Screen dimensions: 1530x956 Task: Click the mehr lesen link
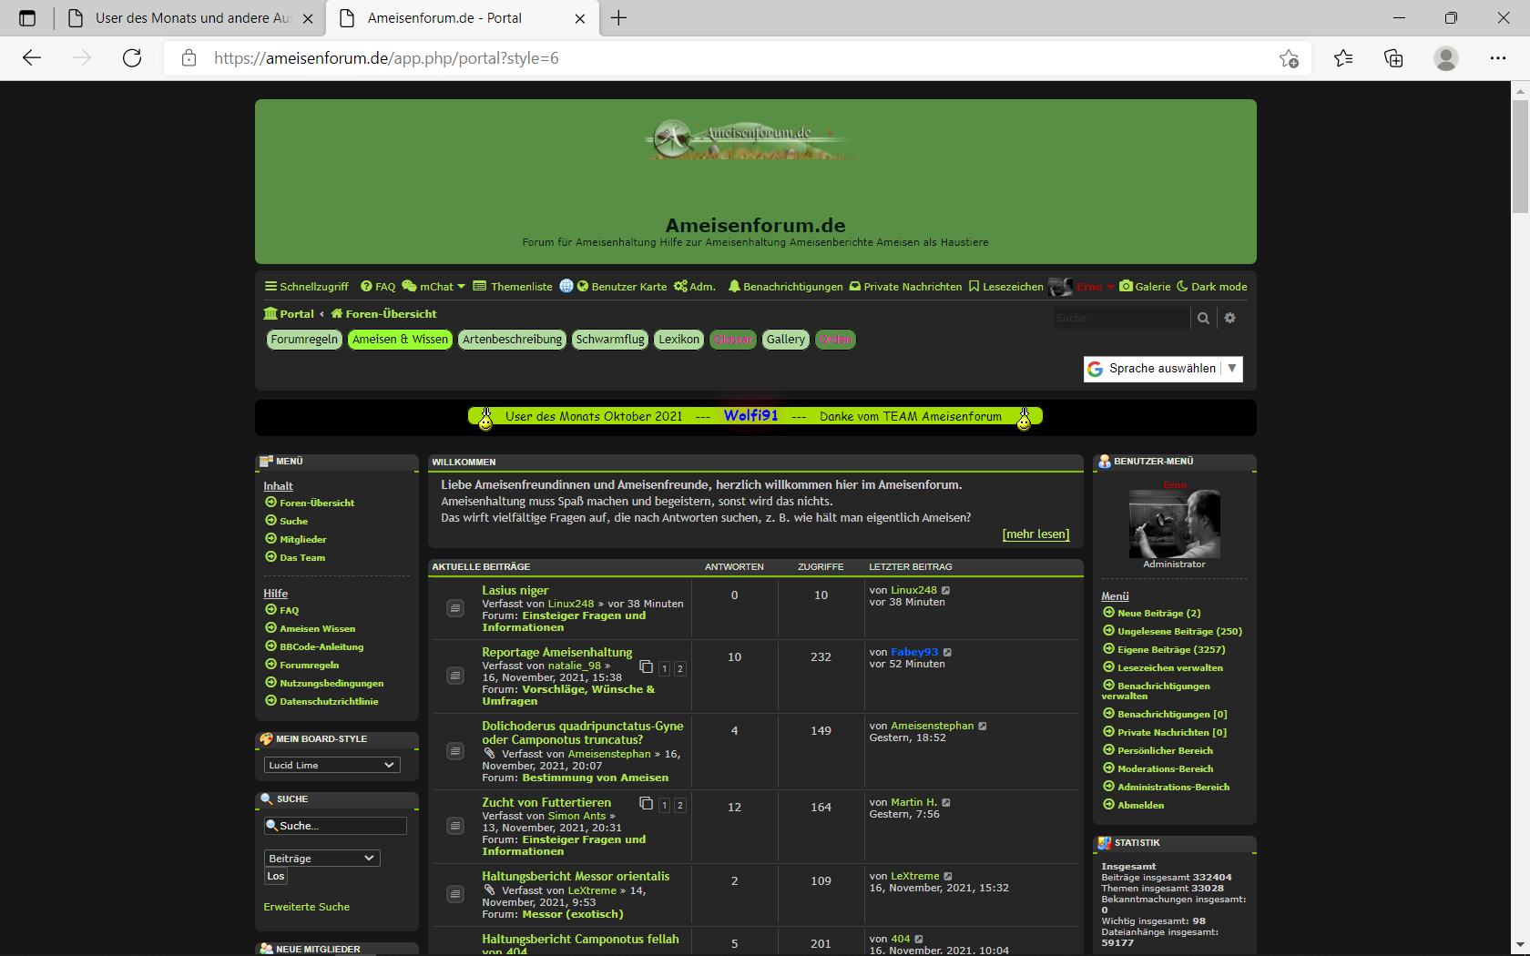point(1035,534)
